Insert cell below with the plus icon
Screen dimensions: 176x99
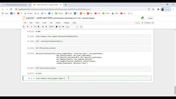pos(28,27)
